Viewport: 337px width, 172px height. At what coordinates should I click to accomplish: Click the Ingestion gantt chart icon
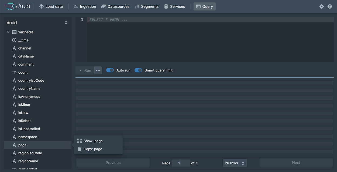tap(76, 6)
